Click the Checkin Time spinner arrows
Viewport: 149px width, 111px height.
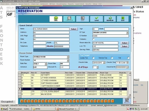pyautogui.click(x=128, y=63)
